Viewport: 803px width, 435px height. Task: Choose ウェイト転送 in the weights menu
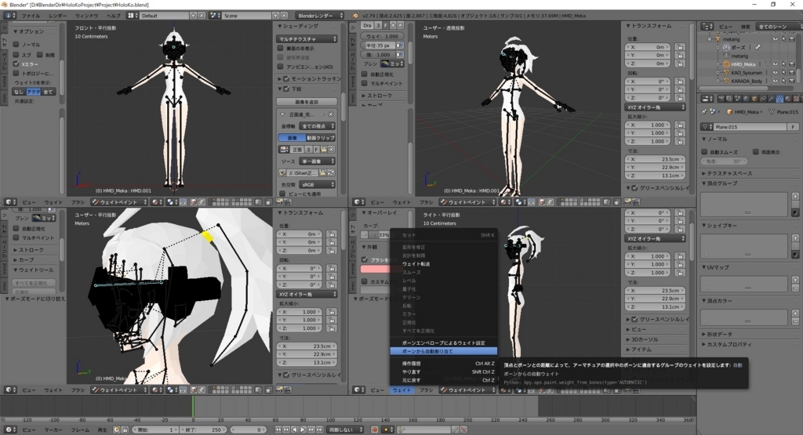[x=444, y=264]
